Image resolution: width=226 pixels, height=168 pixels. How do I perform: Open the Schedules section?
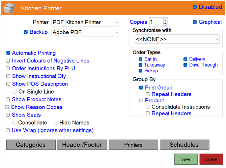click(184, 145)
